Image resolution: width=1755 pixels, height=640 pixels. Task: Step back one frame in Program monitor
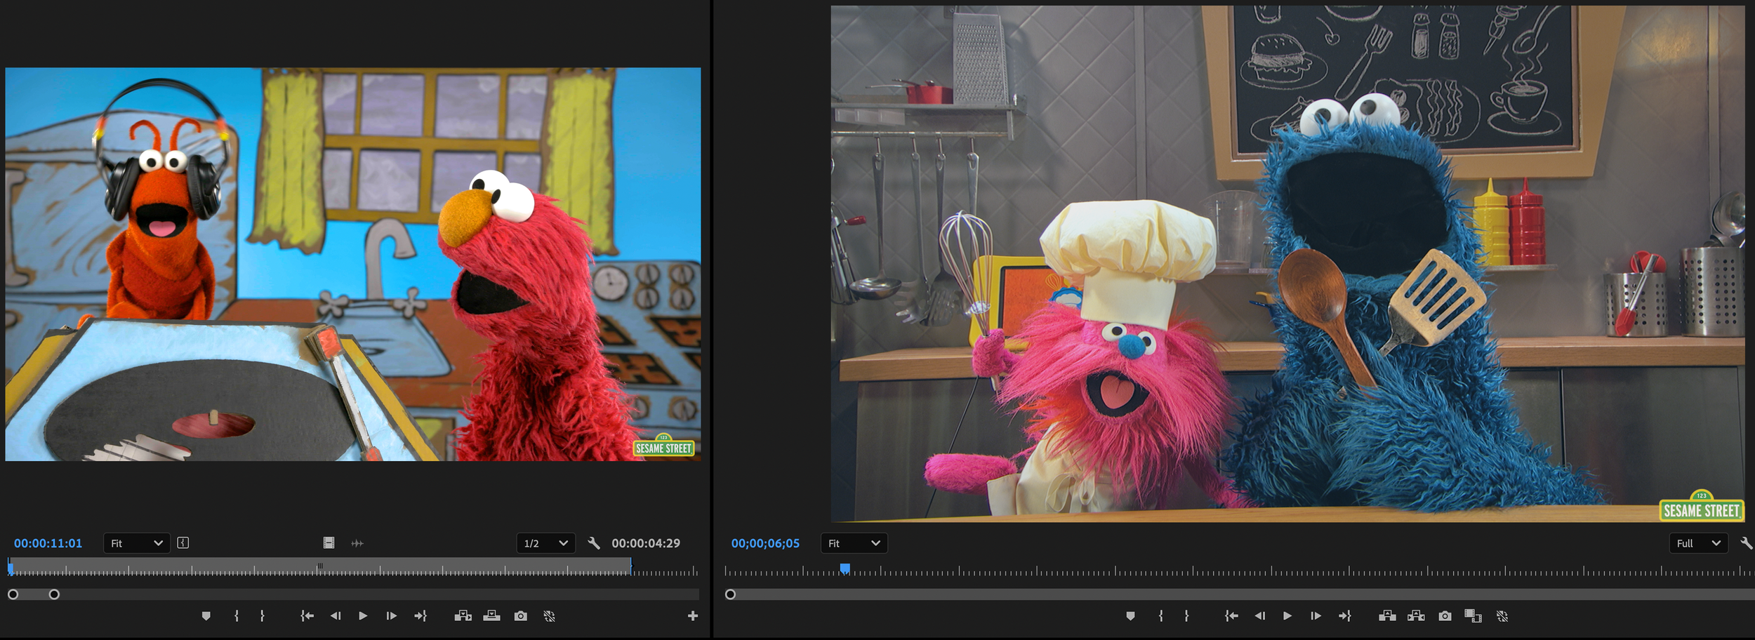click(x=1260, y=616)
